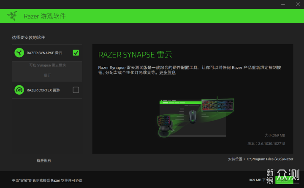
Task: Expand optional Synapse modules via 展开
Action: pos(47,75)
